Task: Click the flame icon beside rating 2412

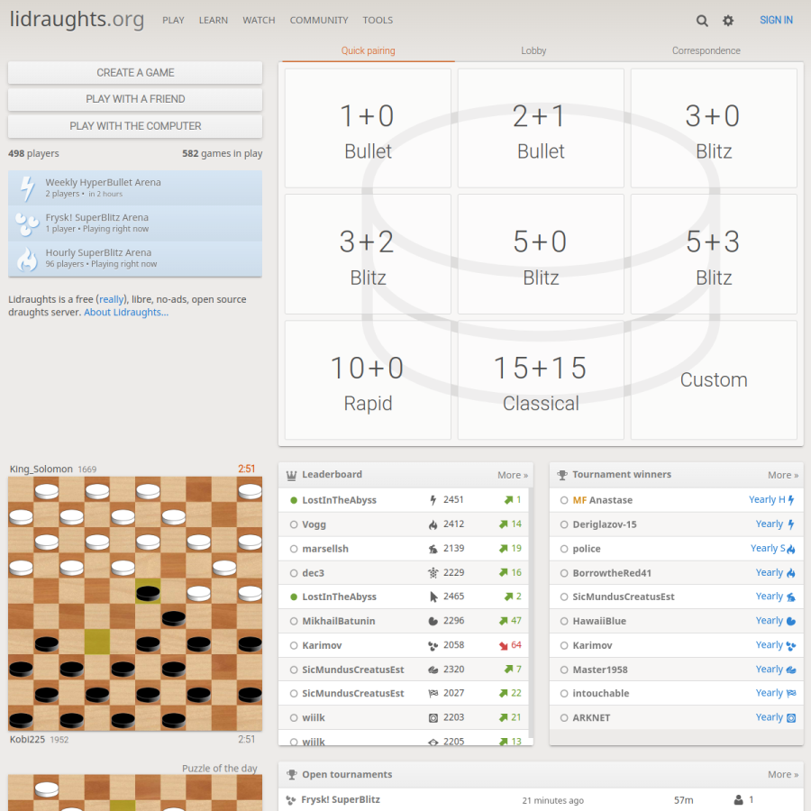Action: click(x=433, y=524)
